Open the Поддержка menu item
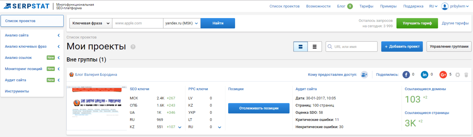Screen dimensions: 473x137 point(413,6)
